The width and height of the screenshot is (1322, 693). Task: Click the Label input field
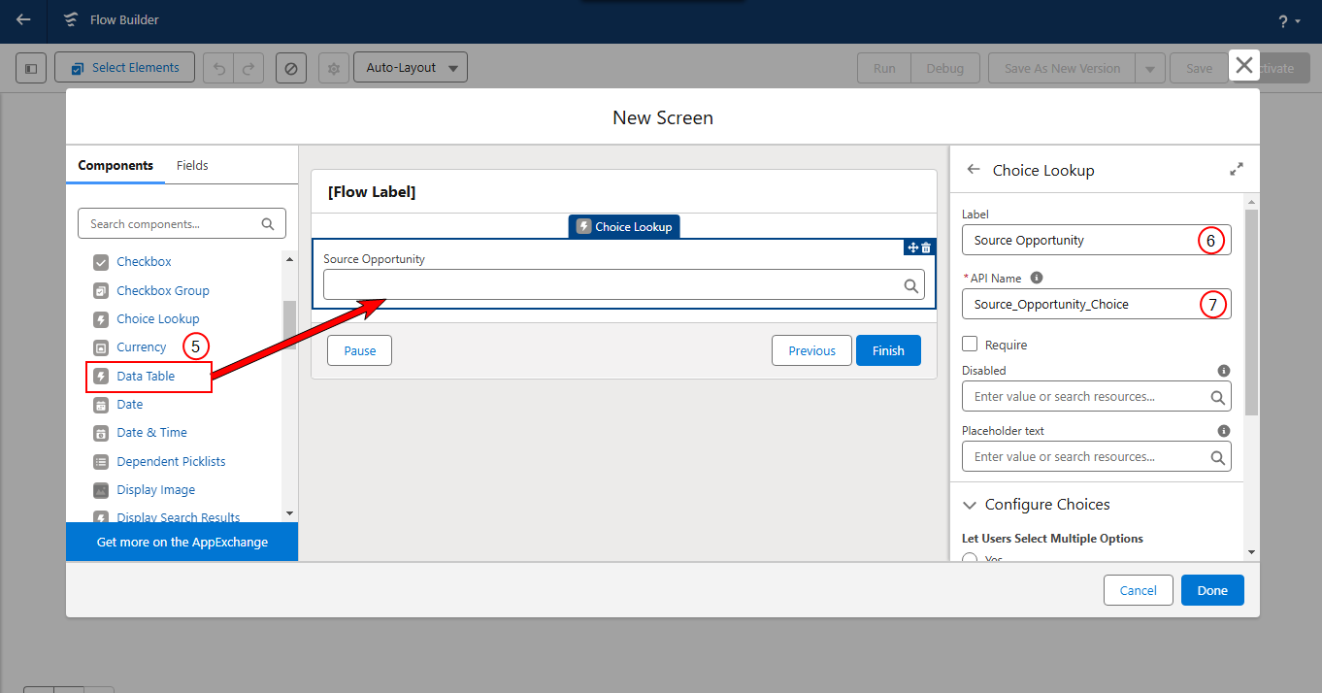pyautogui.click(x=1097, y=240)
